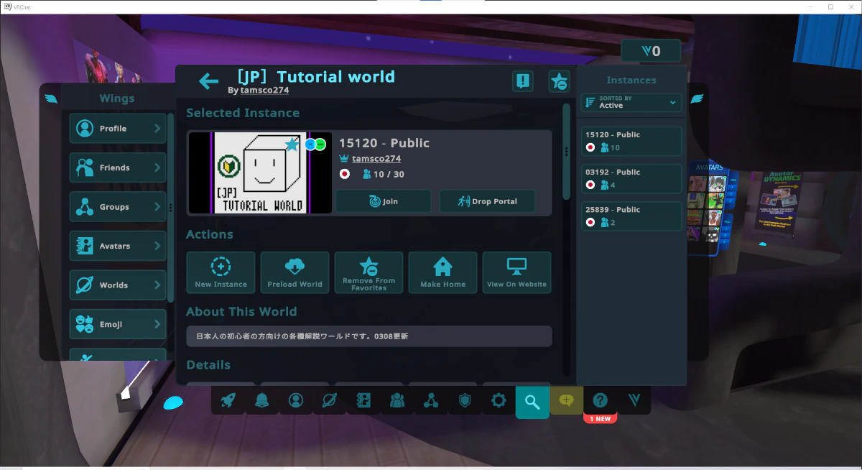Screen dimensions: 862x470
Task: Click the "[JP] Tutorial world" title
Action: [315, 76]
